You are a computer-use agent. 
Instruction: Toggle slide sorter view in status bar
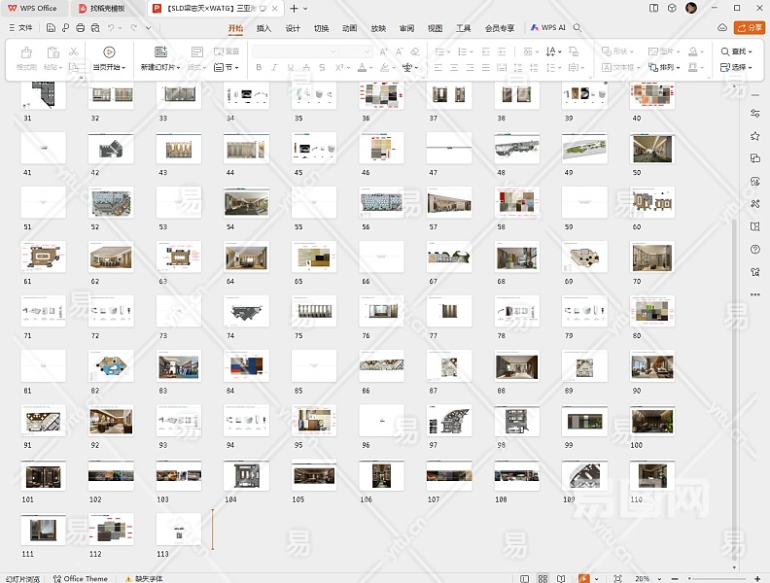pyautogui.click(x=542, y=578)
